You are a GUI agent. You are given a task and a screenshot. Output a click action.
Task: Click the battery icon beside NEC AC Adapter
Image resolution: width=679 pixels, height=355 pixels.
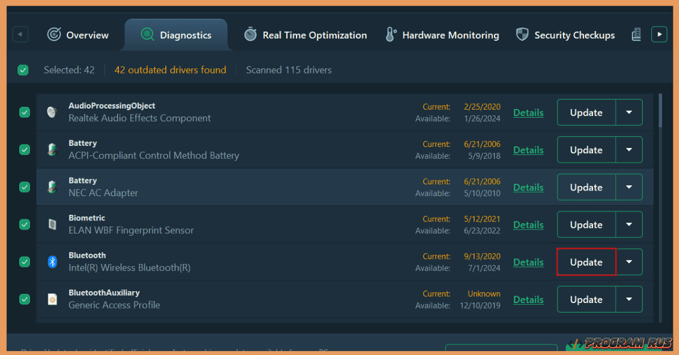(x=52, y=187)
